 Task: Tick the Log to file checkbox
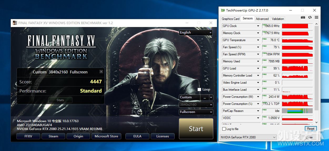224,129
